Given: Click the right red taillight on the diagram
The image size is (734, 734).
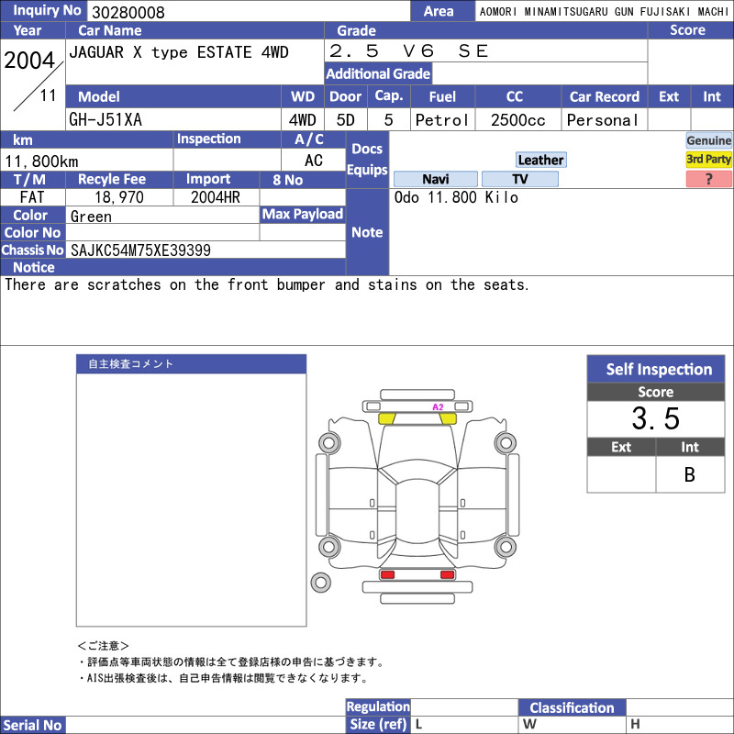Looking at the screenshot, I should (447, 574).
